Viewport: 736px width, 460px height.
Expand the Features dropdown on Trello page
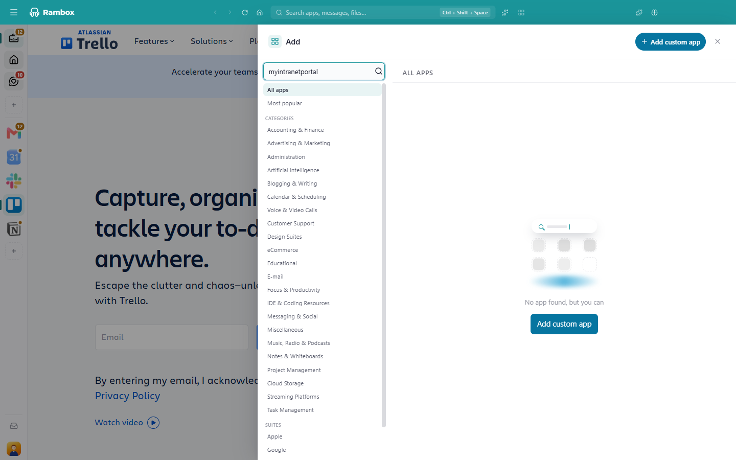point(154,41)
